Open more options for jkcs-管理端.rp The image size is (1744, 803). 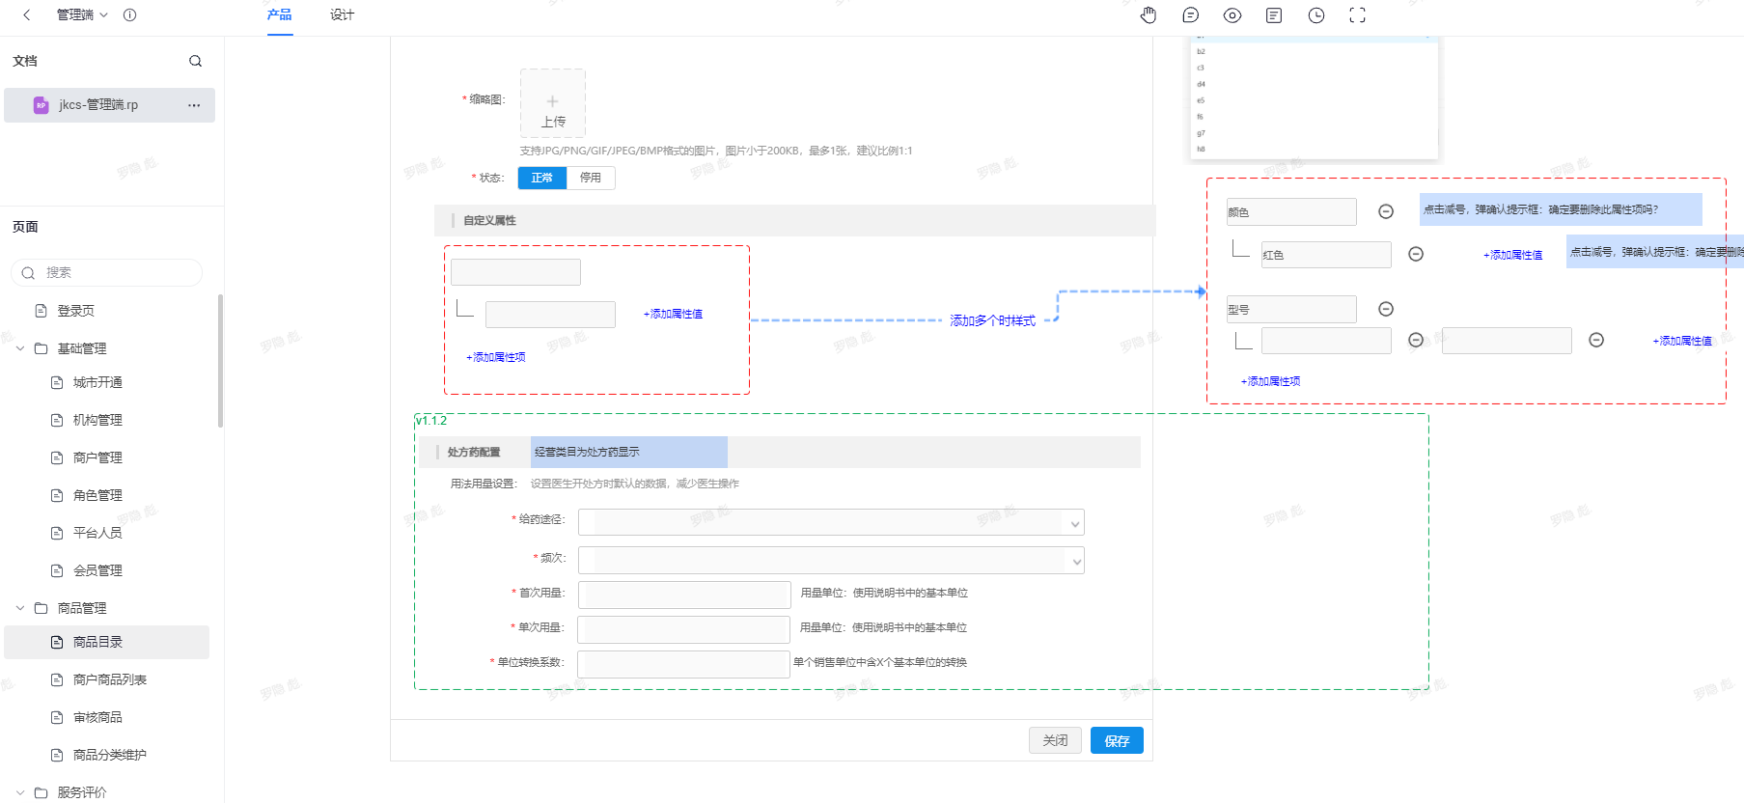194,105
